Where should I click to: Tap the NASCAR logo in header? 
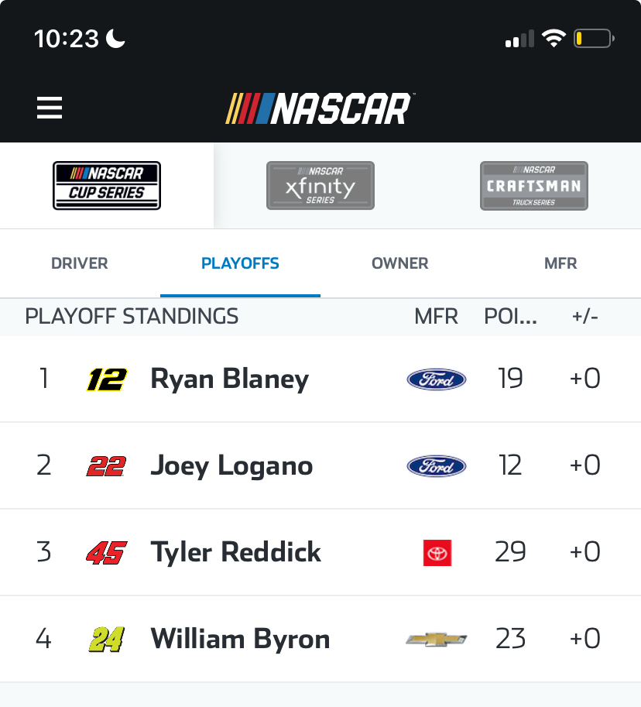coord(320,108)
